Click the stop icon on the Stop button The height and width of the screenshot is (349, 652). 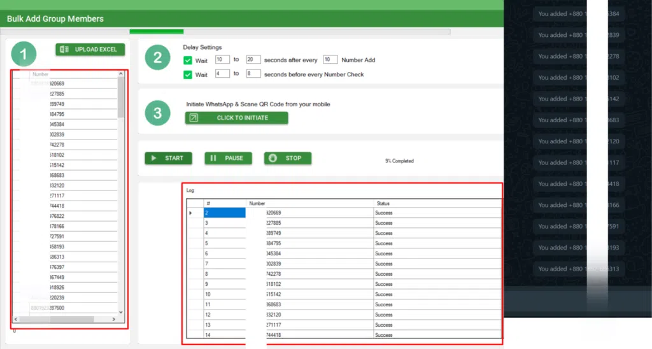click(273, 158)
